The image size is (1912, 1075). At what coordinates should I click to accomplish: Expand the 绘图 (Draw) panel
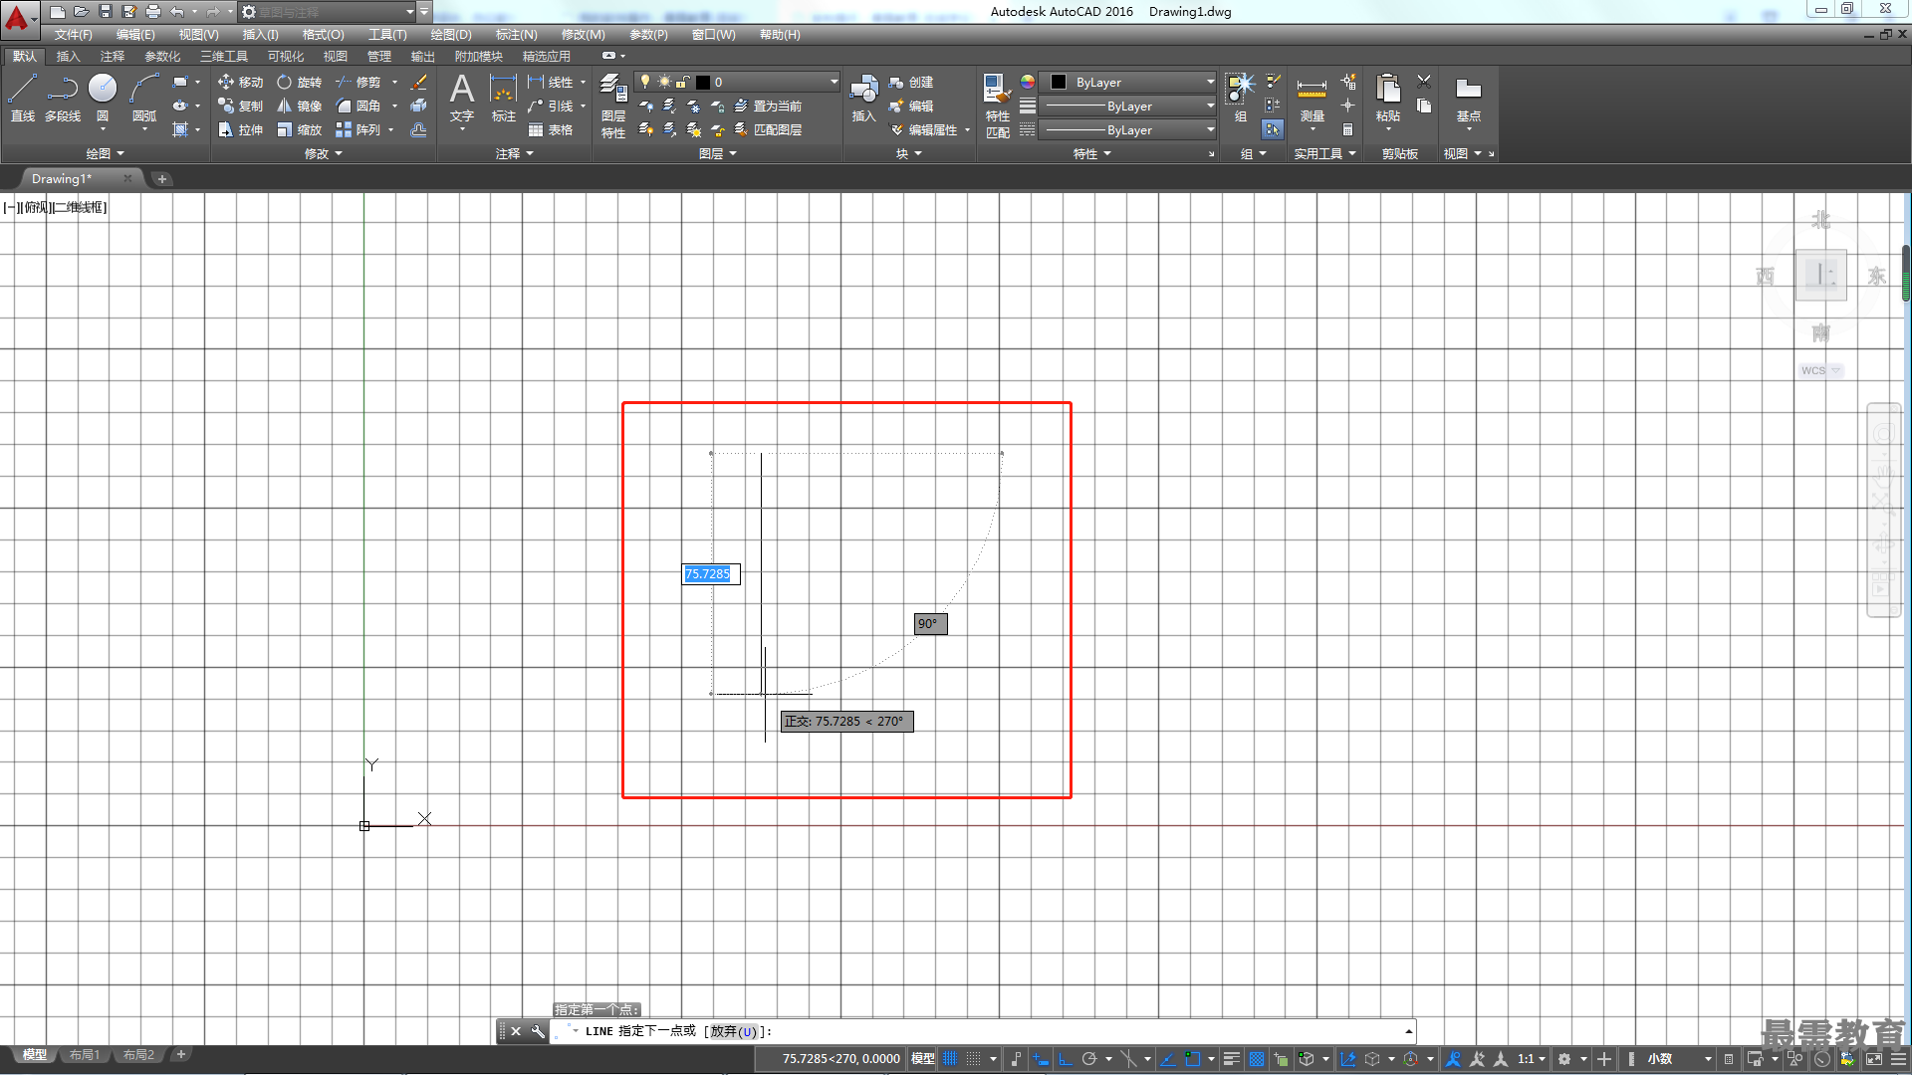point(105,153)
